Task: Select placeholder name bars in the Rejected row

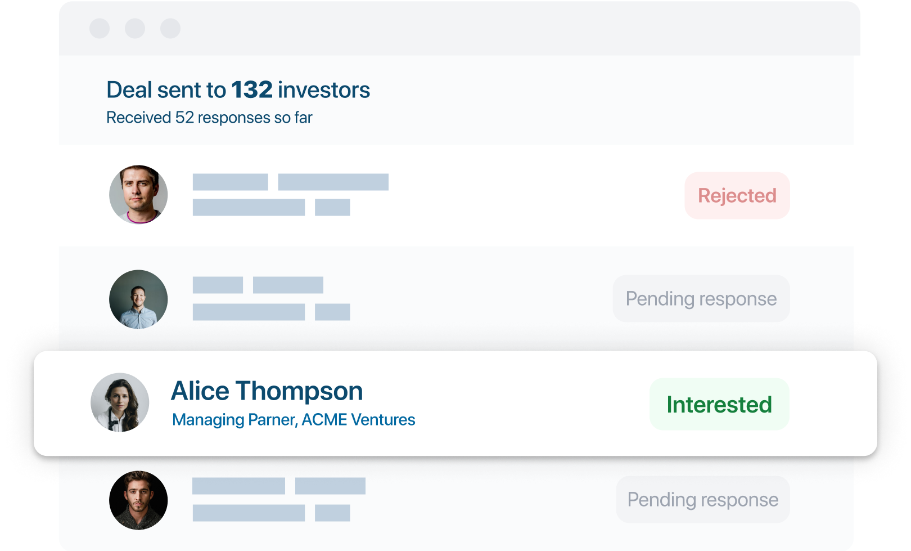Action: point(290,182)
